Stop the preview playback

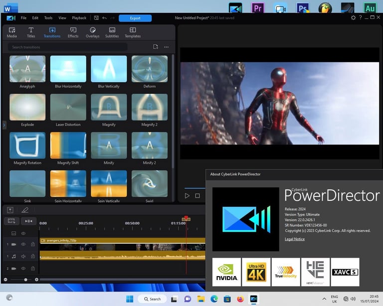click(197, 196)
